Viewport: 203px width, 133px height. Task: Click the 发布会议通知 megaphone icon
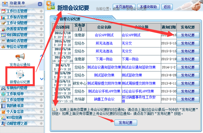click(20, 57)
